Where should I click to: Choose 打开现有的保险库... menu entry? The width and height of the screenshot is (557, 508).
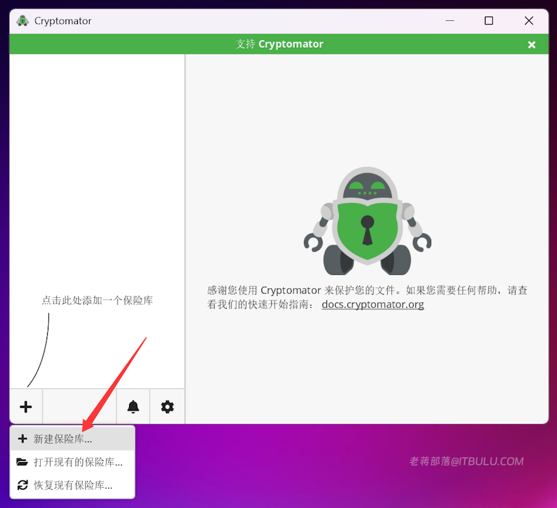click(73, 462)
